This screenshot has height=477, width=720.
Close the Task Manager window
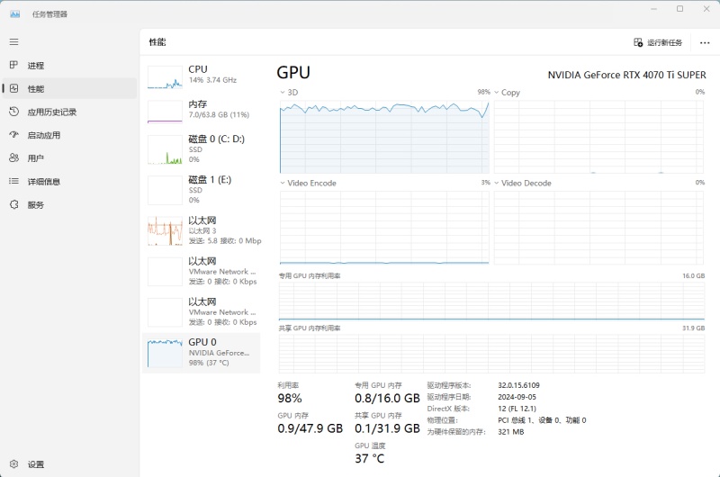click(x=706, y=9)
